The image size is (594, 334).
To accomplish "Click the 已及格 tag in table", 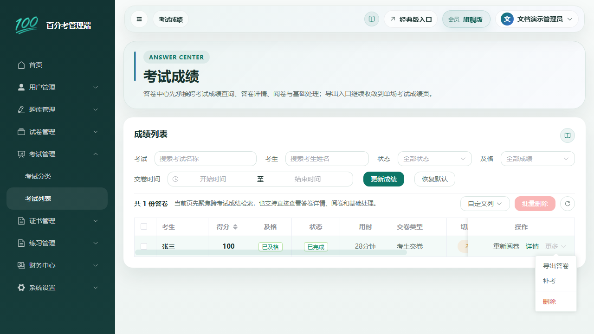I will click(271, 247).
